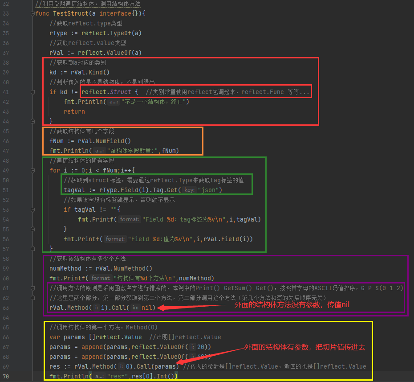
Task: Click 'rVal.Method' on line 63
Action: pyautogui.click(x=69, y=308)
